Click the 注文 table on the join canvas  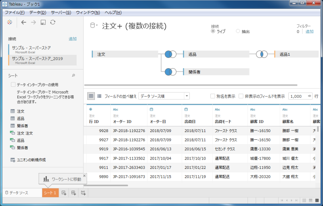[125, 54]
